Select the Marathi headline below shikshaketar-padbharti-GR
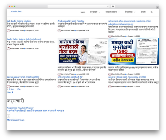 [79, 81]
